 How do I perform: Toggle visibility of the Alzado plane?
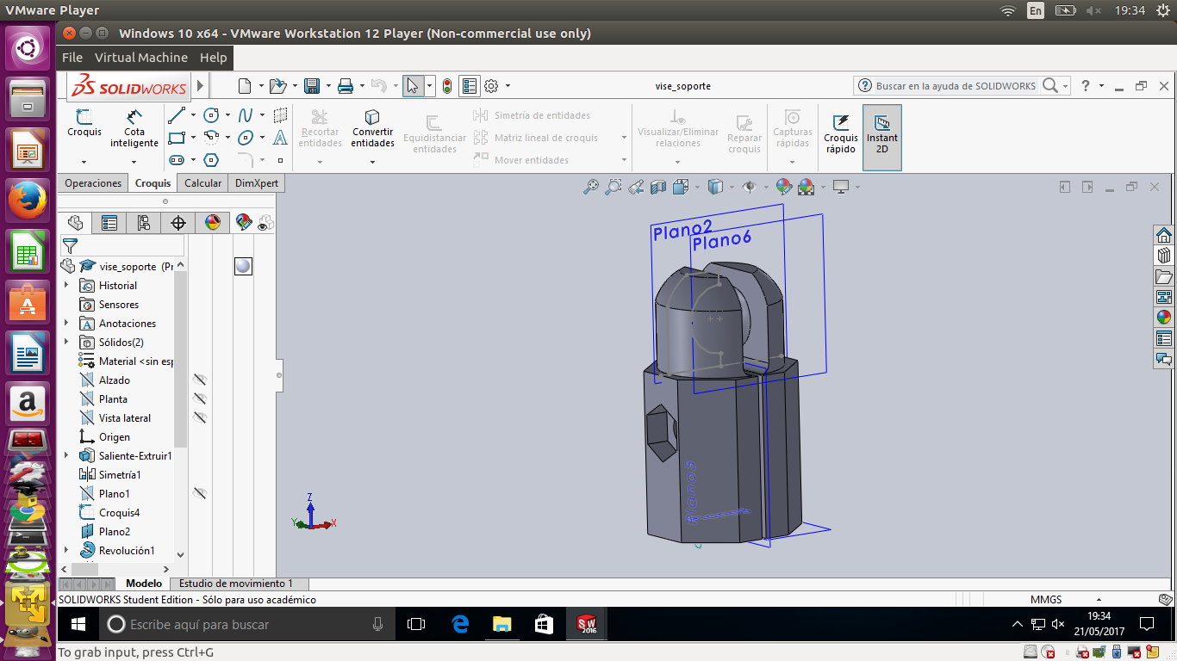(200, 380)
